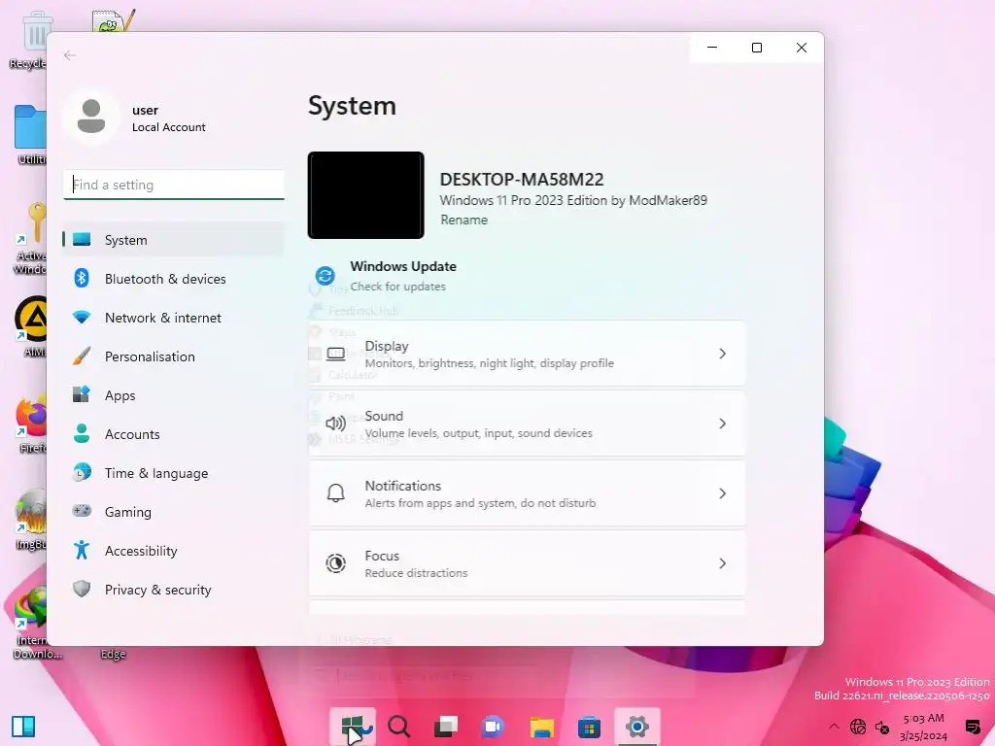Open Notifications alerts settings
Image resolution: width=995 pixels, height=746 pixels.
[x=527, y=493]
